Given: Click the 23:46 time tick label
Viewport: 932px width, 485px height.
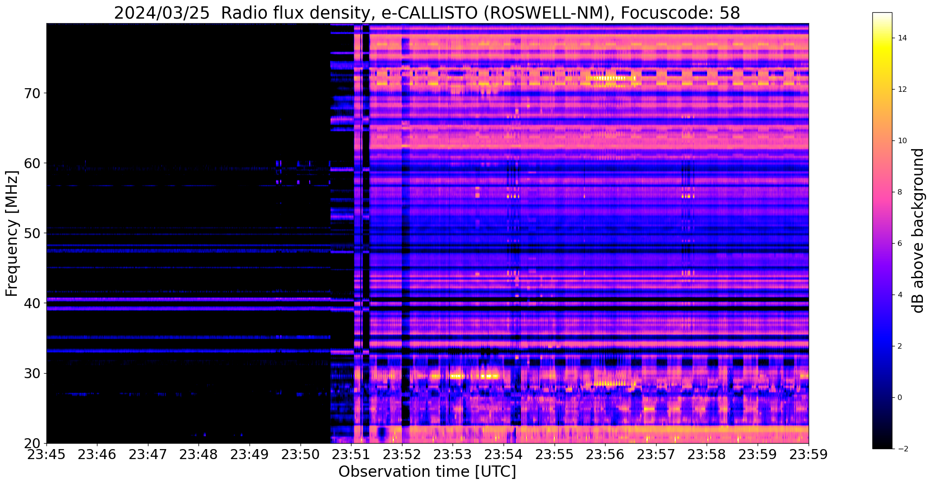Looking at the screenshot, I should 97,454.
